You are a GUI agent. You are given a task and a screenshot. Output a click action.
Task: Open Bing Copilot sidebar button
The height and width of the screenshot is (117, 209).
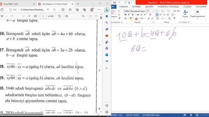pyautogui.click(x=107, y=10)
